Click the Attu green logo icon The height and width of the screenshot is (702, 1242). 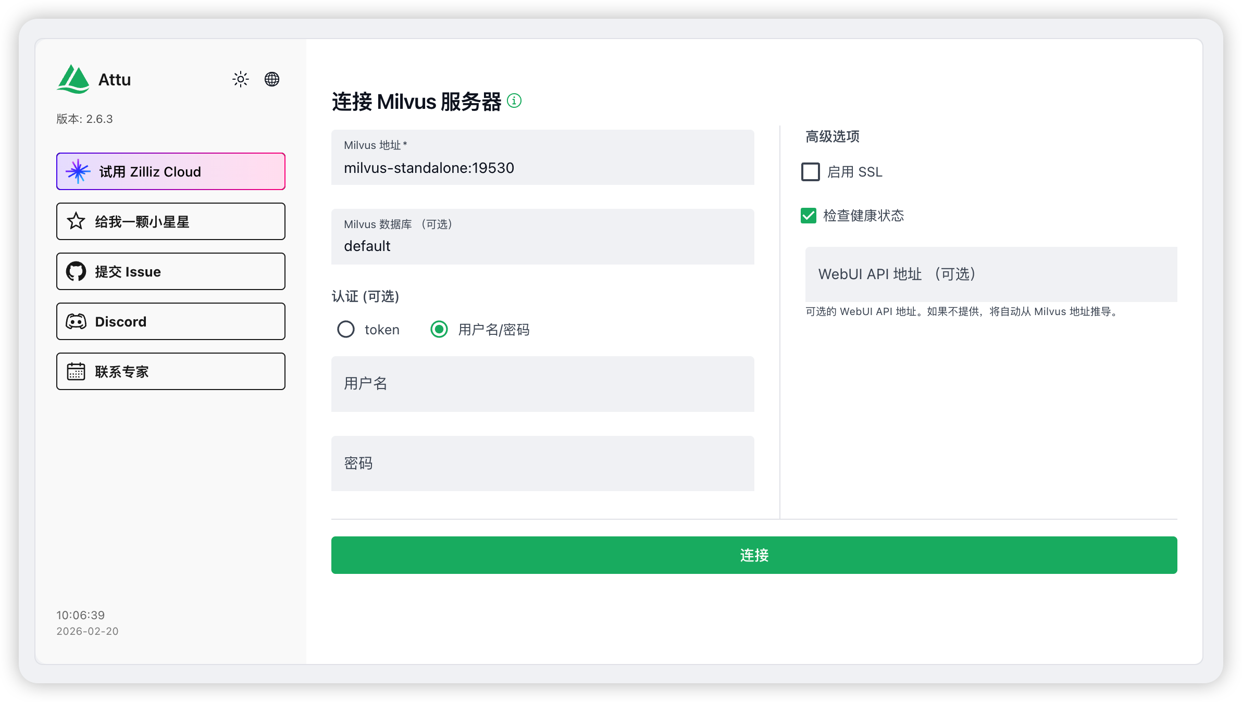tap(73, 79)
